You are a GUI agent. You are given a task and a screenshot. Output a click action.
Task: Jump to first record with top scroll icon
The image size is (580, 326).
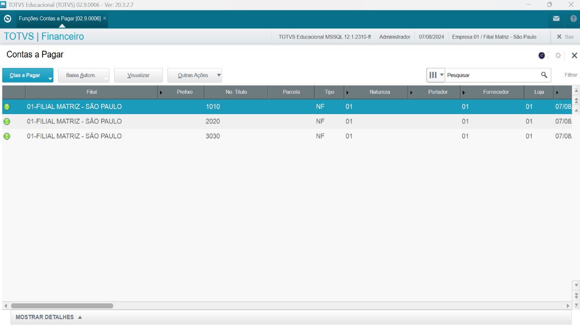tap(576, 90)
